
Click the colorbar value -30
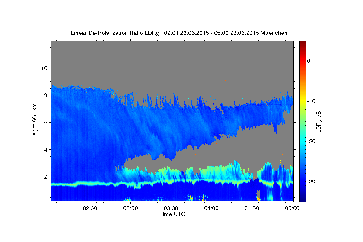tap(311, 181)
